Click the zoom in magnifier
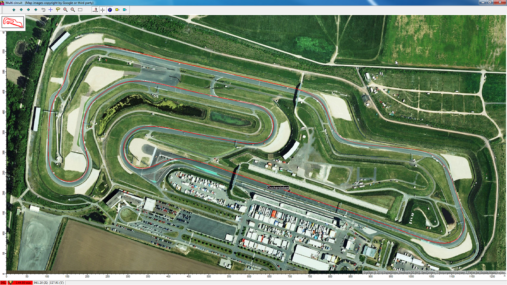This screenshot has width=507, height=285. pos(66,9)
